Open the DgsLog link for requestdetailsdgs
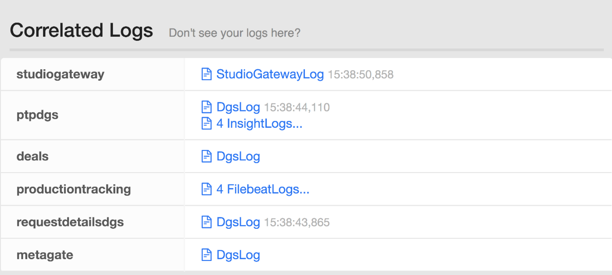The image size is (612, 275). click(x=238, y=222)
